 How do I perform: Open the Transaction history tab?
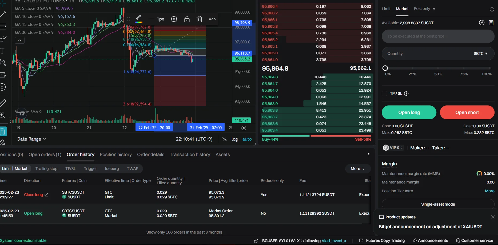pos(190,155)
